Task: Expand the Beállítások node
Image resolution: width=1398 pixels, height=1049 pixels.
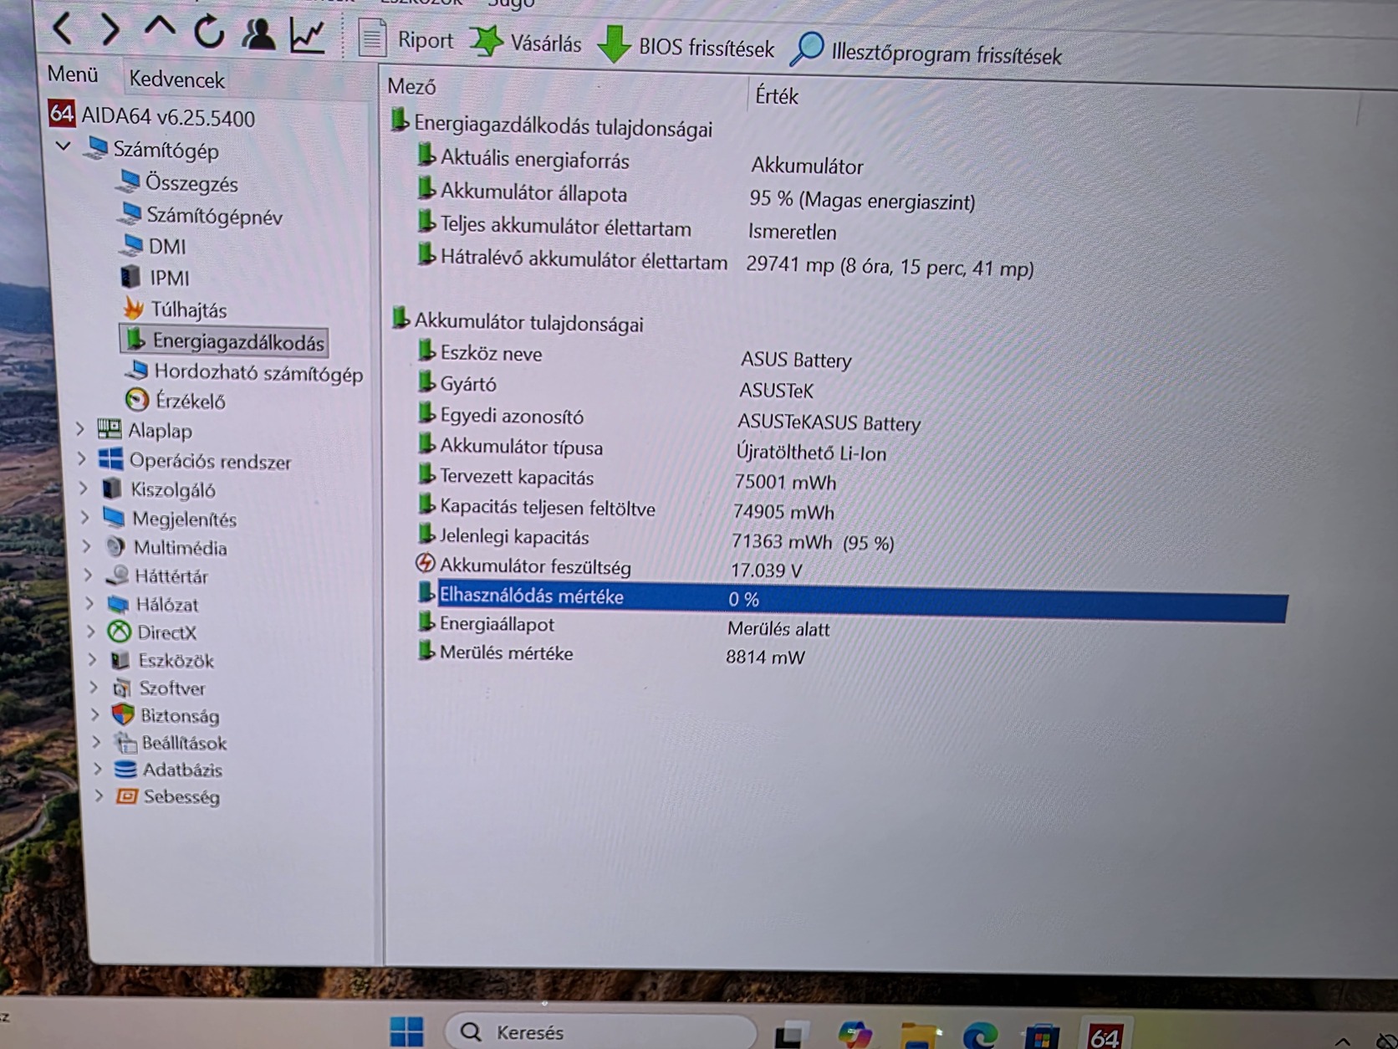Action: (97, 741)
